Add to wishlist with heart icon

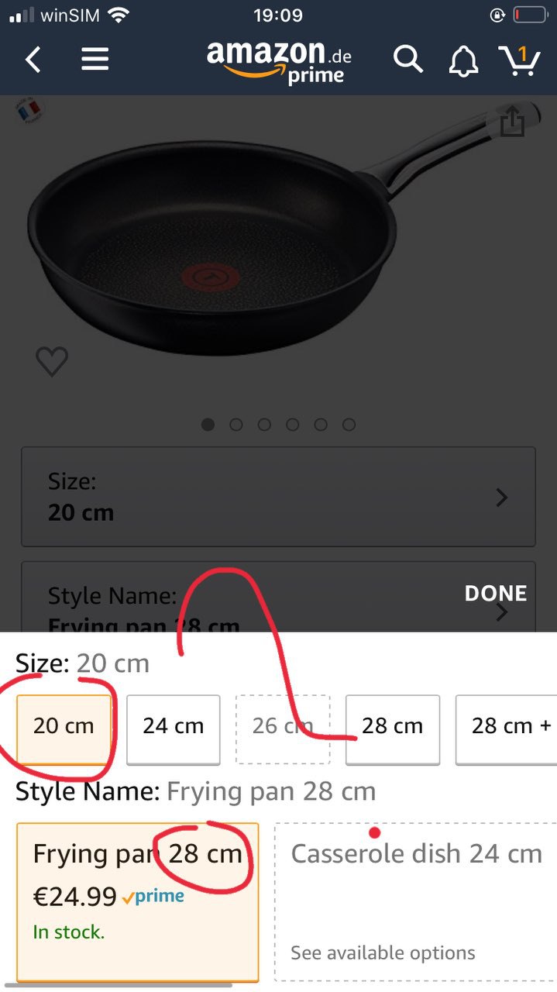point(52,361)
